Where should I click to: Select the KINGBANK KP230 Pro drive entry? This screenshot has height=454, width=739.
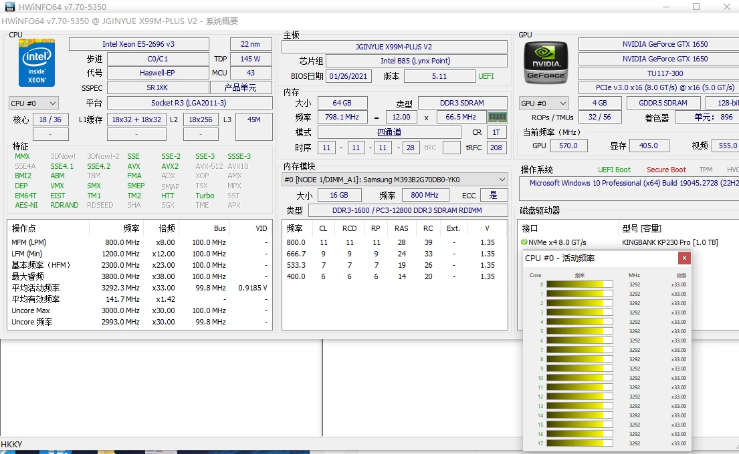(x=670, y=242)
